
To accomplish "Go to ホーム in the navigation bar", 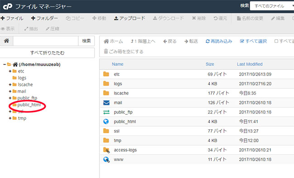I will tap(113, 41).
